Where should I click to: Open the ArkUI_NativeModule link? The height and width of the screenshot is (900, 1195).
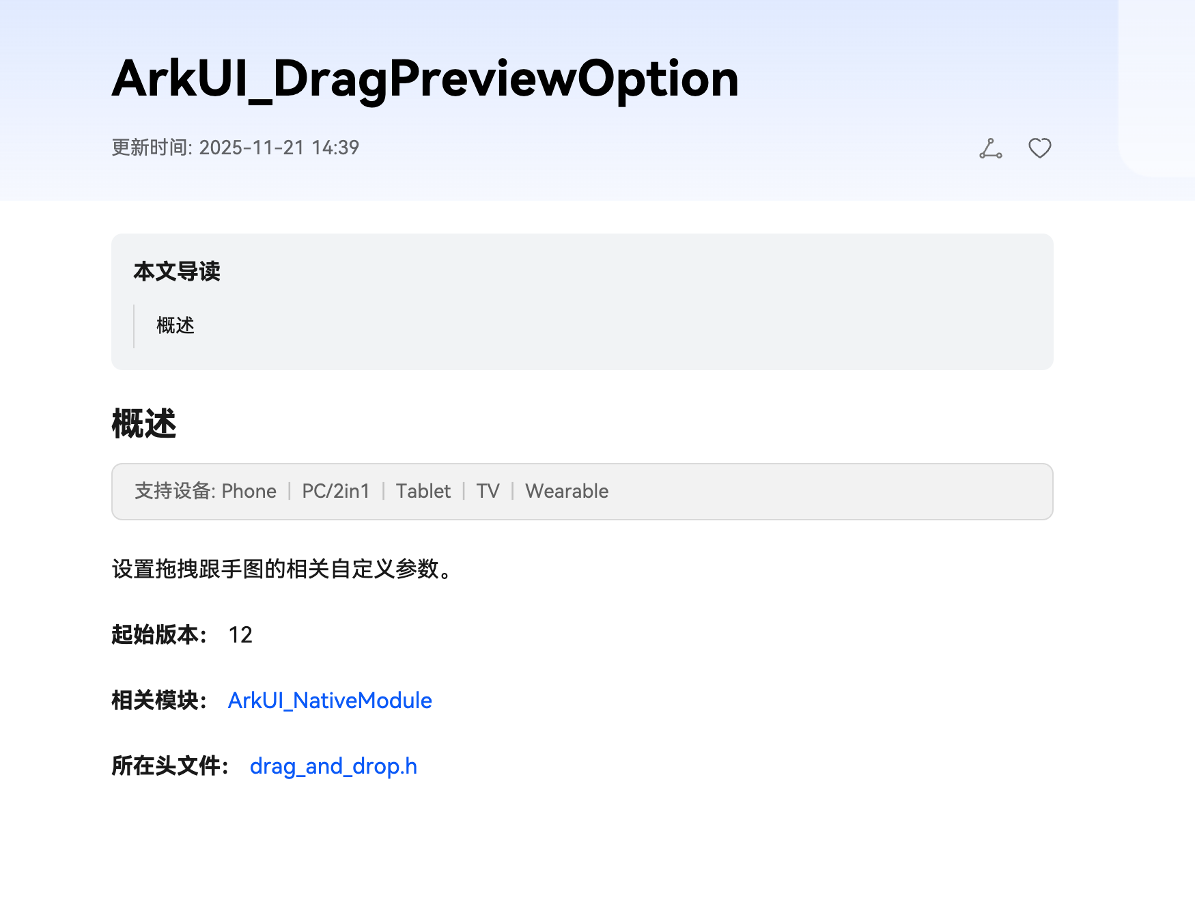coord(330,701)
